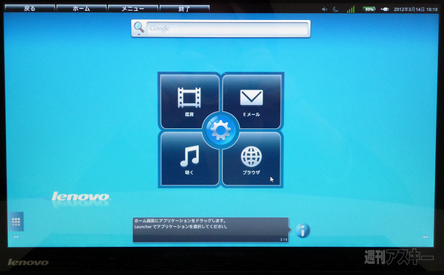Open the 鑑賞 video tile
The image size is (444, 275).
coord(189,102)
